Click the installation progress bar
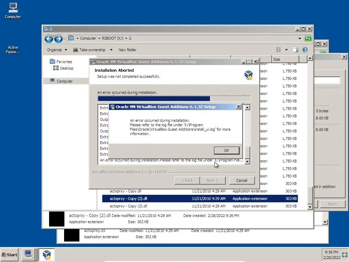 [x=174, y=99]
